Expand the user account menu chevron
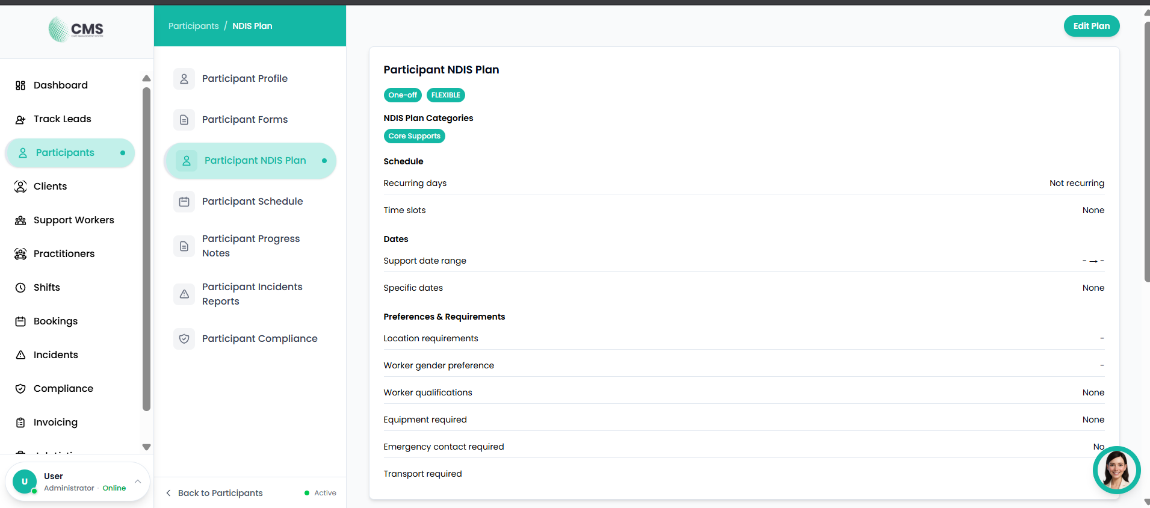The height and width of the screenshot is (508, 1150). (138, 482)
